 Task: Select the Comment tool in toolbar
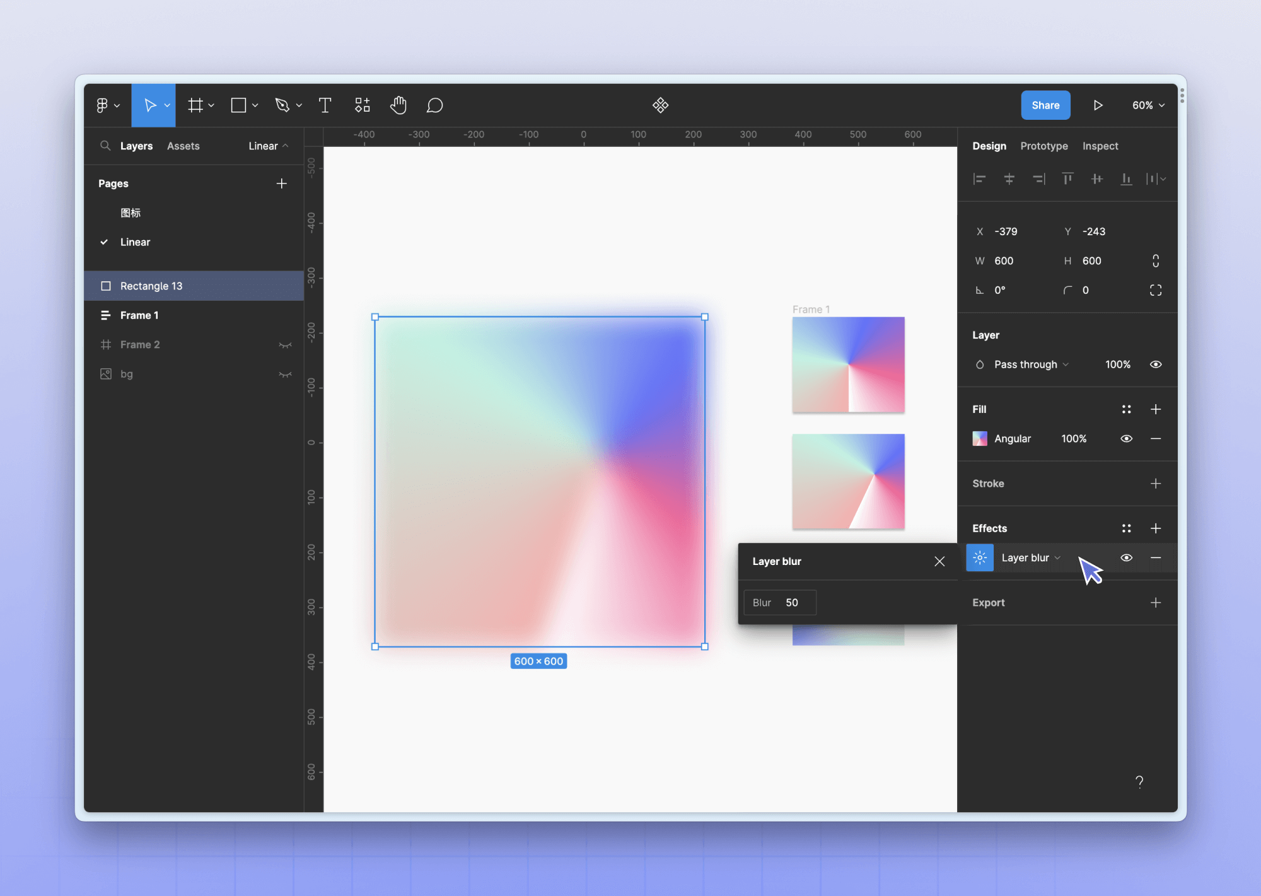coord(434,105)
